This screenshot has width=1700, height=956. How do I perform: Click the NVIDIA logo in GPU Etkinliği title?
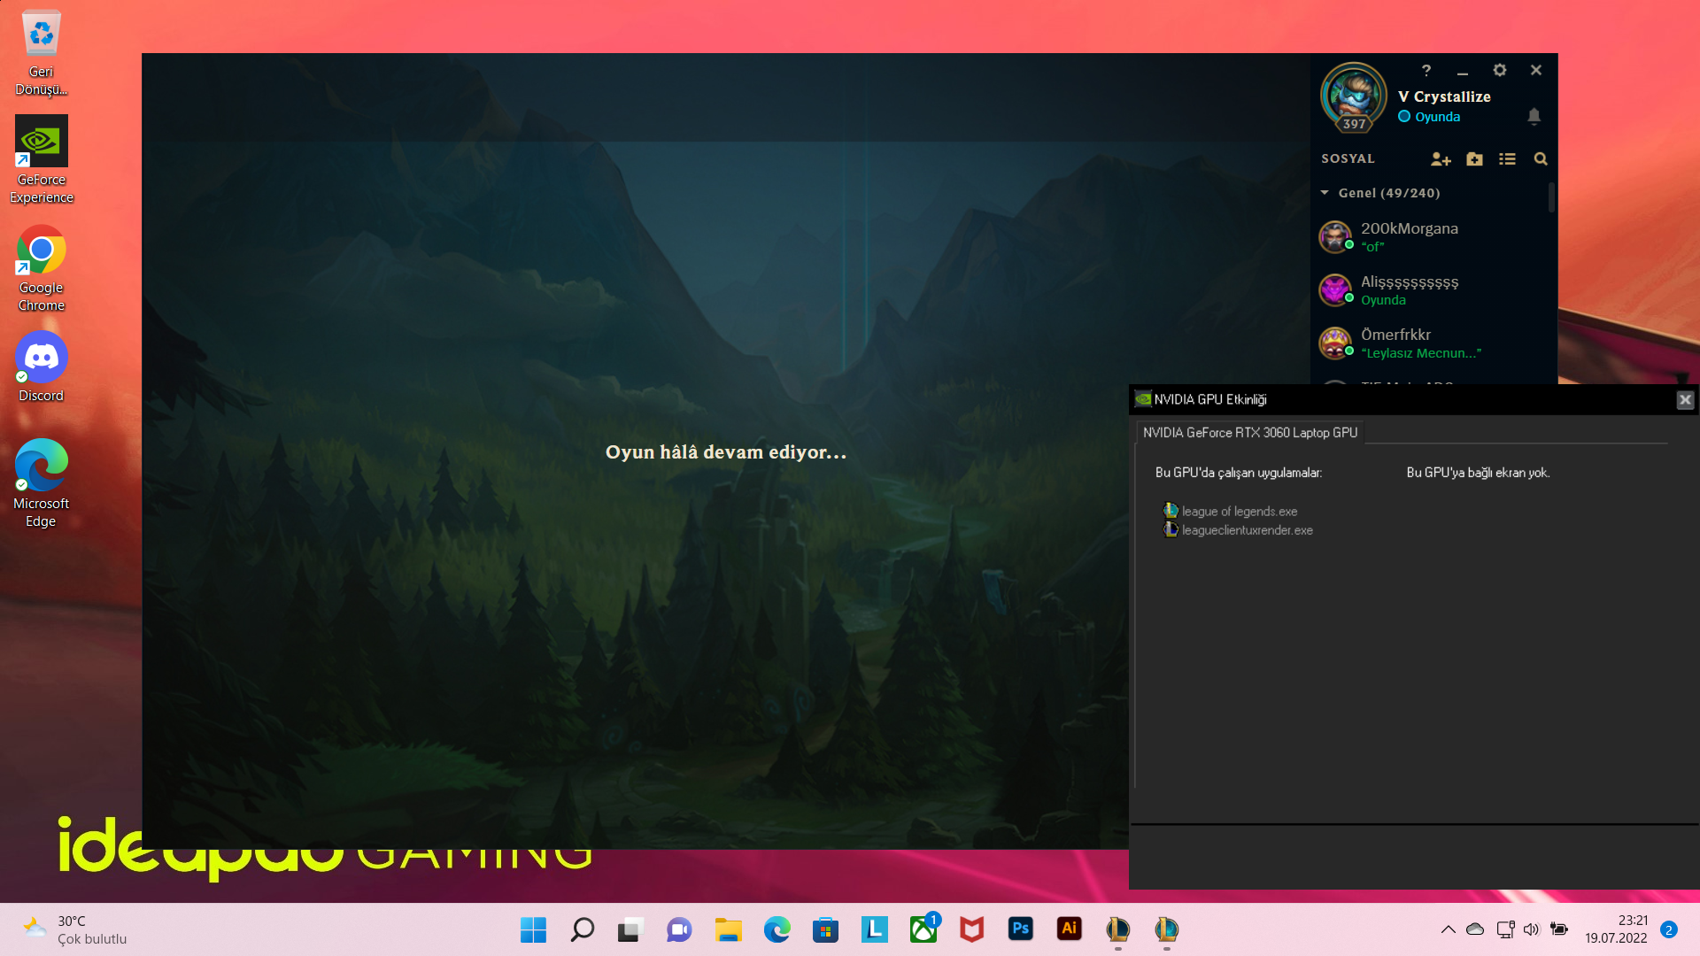1143,399
